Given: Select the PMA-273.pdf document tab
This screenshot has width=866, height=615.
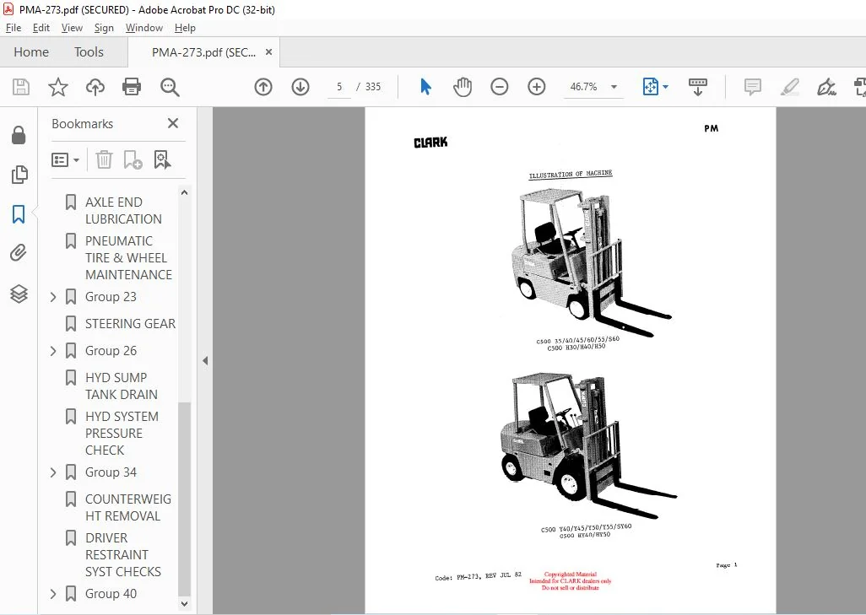Looking at the screenshot, I should (203, 52).
